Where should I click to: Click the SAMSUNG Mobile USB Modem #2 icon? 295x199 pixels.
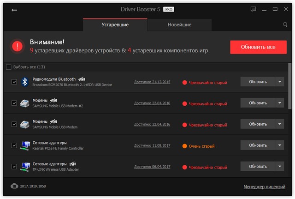click(25, 103)
